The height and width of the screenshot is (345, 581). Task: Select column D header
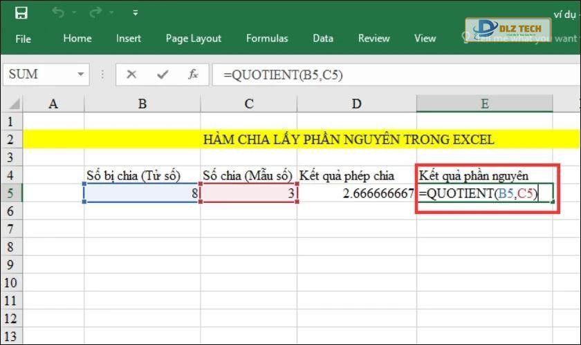[357, 104]
